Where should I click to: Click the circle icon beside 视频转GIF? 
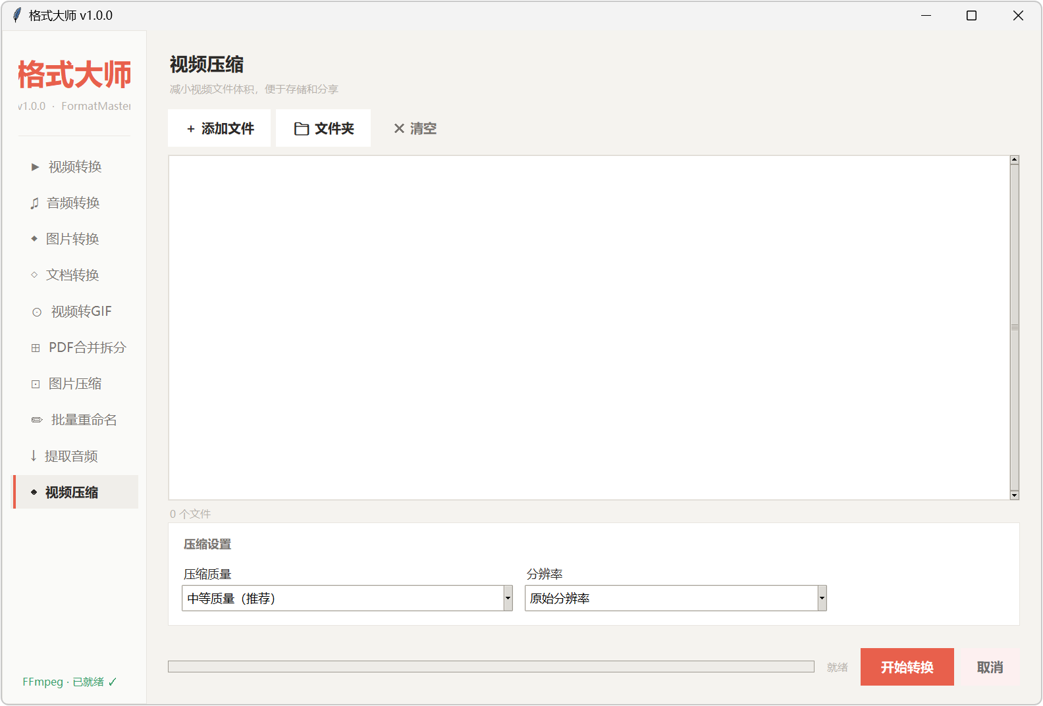[x=37, y=312]
